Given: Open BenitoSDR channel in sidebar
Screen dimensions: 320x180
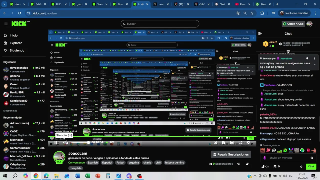Looking at the screenshot, I should point(24,94).
